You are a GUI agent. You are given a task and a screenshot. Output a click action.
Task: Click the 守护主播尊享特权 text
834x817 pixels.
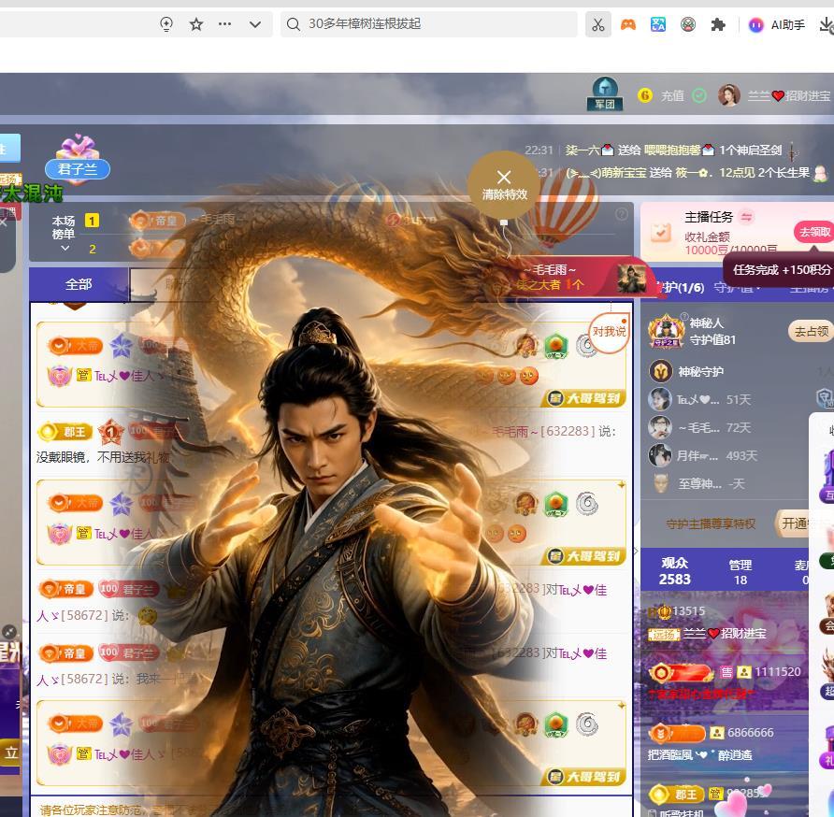point(711,523)
